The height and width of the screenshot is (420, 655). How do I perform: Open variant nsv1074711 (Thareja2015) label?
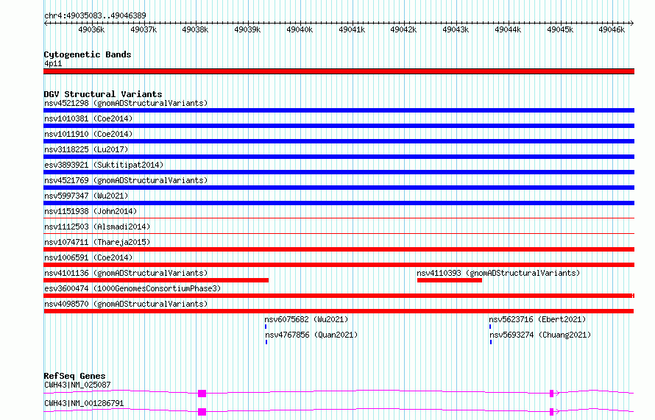tap(97, 242)
